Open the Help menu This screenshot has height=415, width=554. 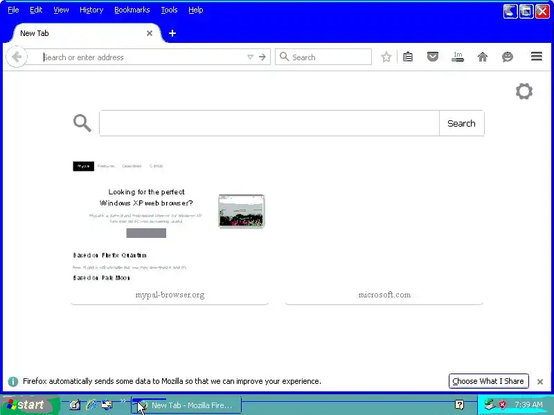pyautogui.click(x=195, y=10)
